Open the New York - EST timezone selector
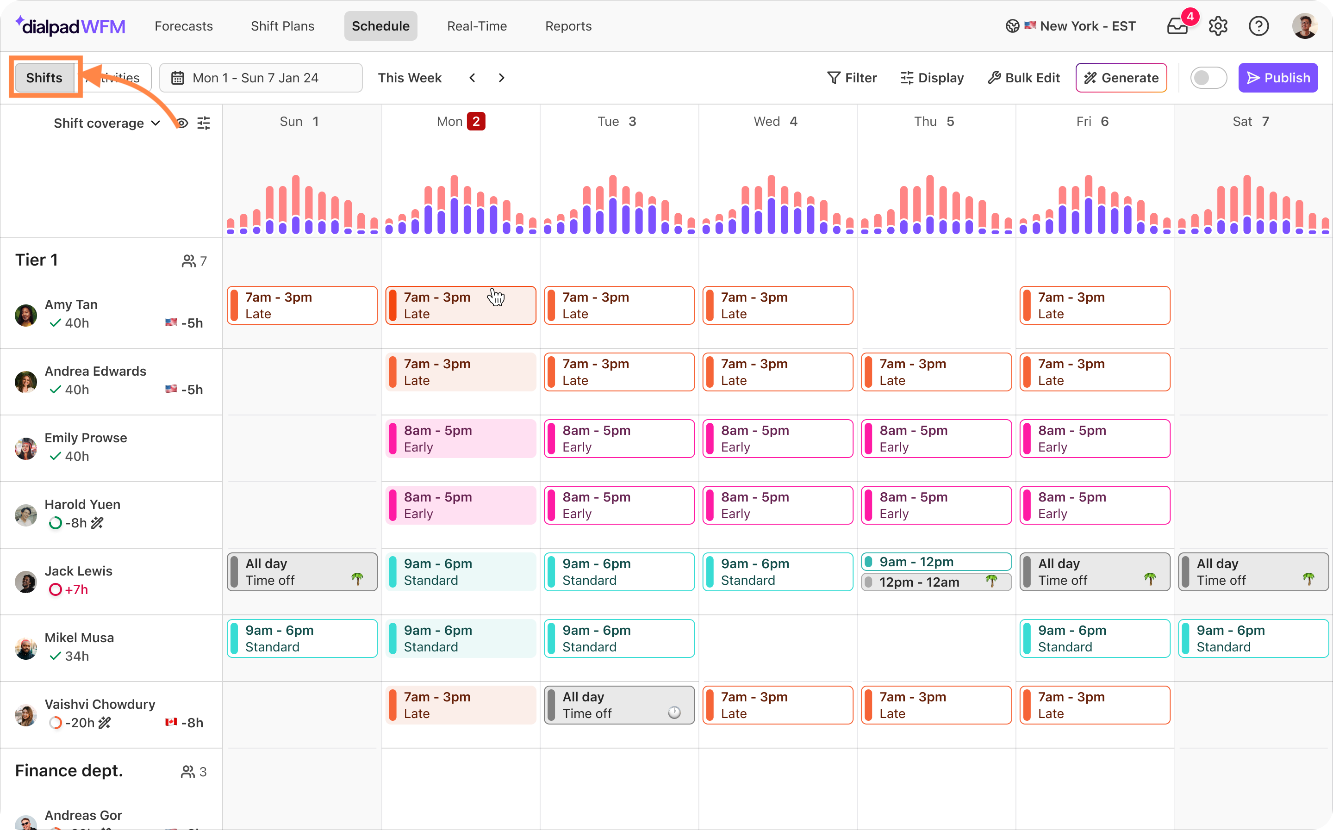Image resolution: width=1333 pixels, height=830 pixels. [x=1071, y=26]
